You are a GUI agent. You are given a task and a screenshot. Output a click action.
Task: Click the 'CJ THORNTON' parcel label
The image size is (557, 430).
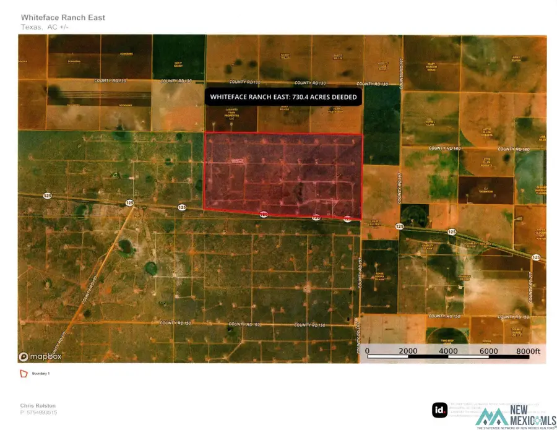pyautogui.click(x=486, y=190)
